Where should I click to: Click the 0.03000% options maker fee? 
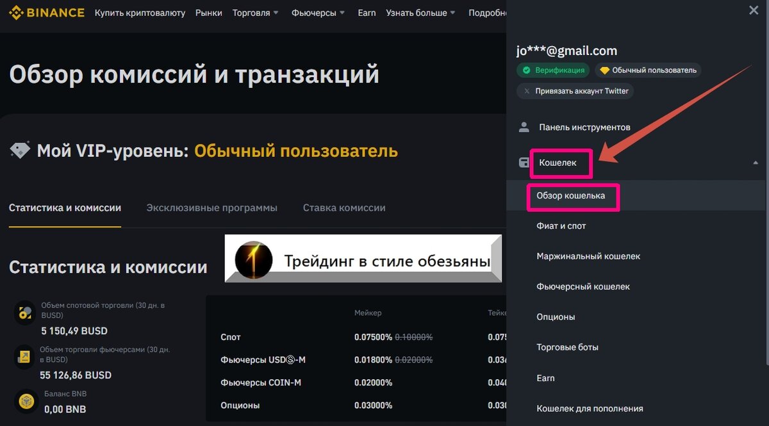click(374, 406)
